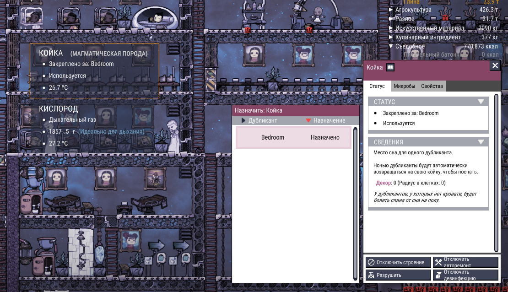Viewport: 508px width, 292px height.
Task: Expand the Искусственный материал category
Action: click(391, 28)
